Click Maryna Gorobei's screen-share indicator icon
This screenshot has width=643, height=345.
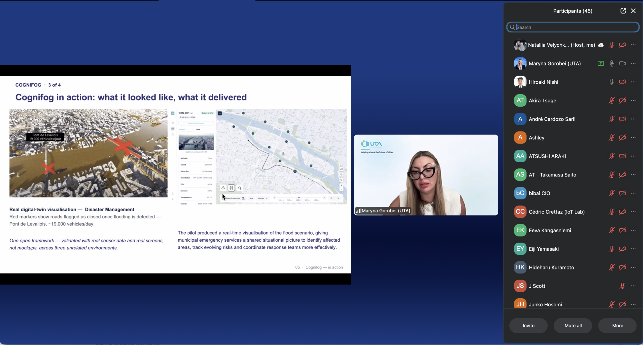tap(601, 63)
